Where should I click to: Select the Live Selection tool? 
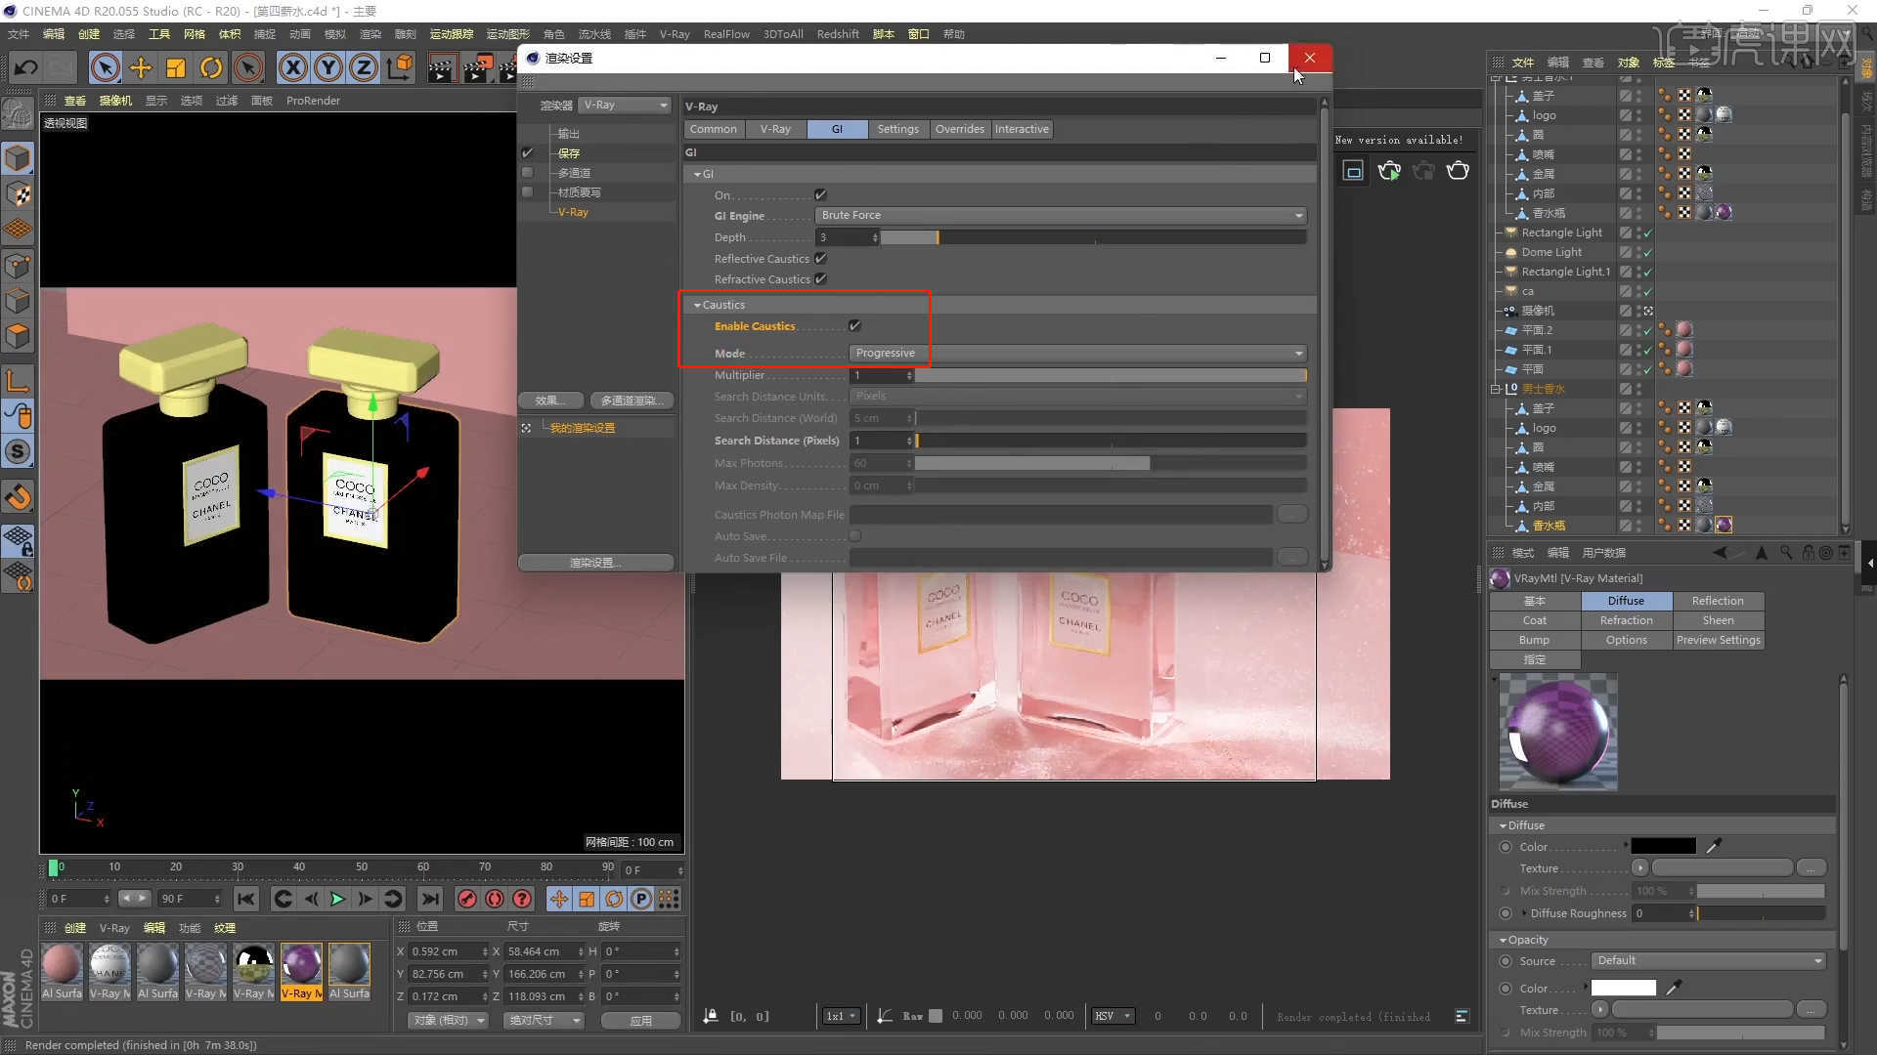(106, 66)
